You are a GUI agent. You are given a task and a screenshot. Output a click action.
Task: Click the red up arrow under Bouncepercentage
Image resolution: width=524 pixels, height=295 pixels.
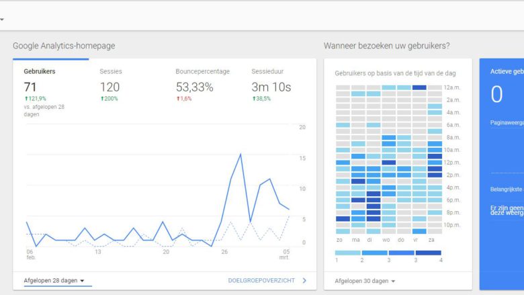point(178,99)
